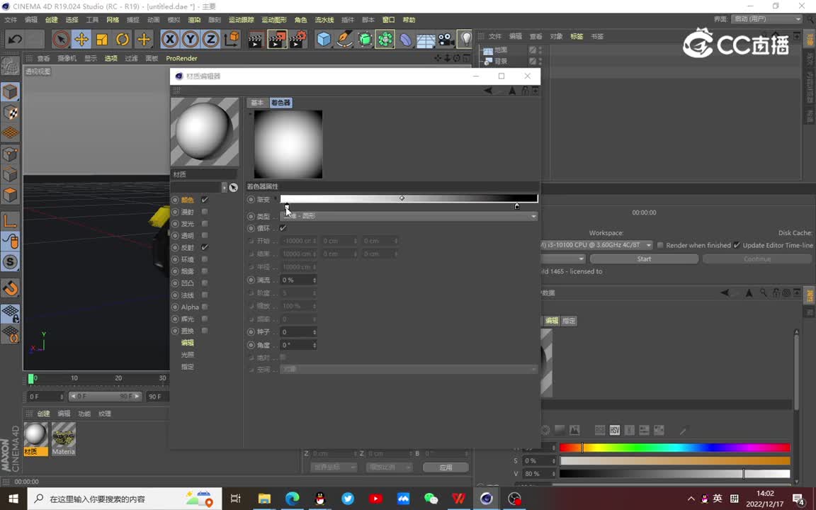Enable the 漫射 channel checkbox
The height and width of the screenshot is (510, 816).
205,212
